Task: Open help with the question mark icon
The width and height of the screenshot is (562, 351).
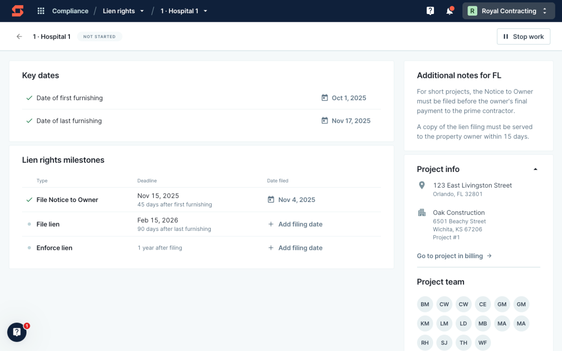Action: point(430,11)
